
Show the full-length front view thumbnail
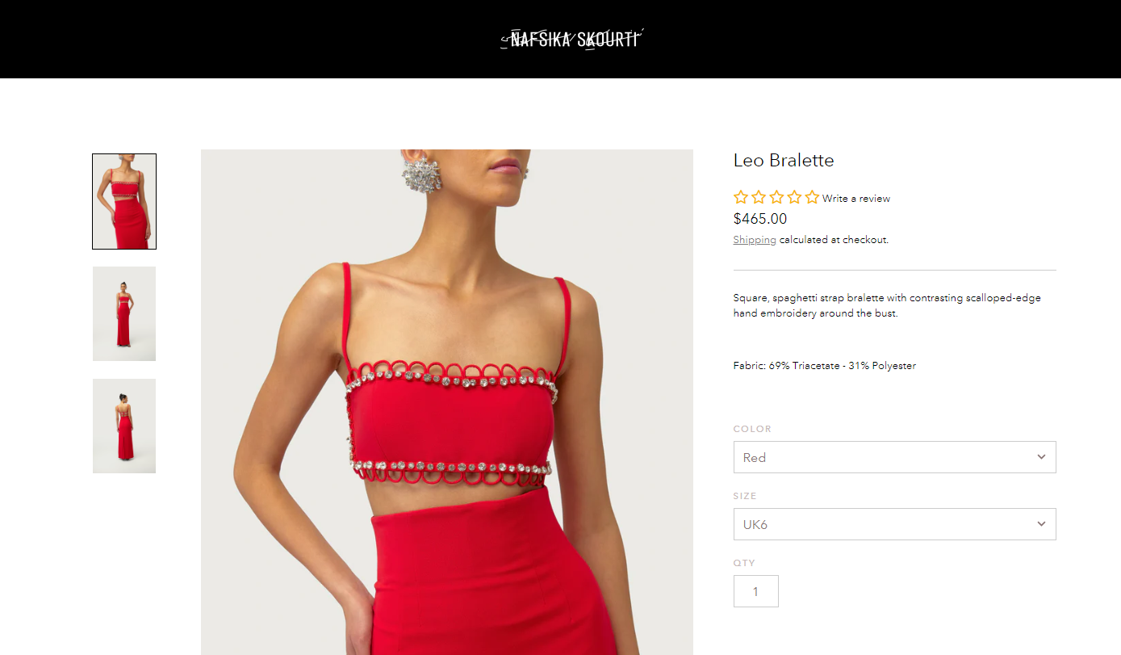[x=124, y=313]
